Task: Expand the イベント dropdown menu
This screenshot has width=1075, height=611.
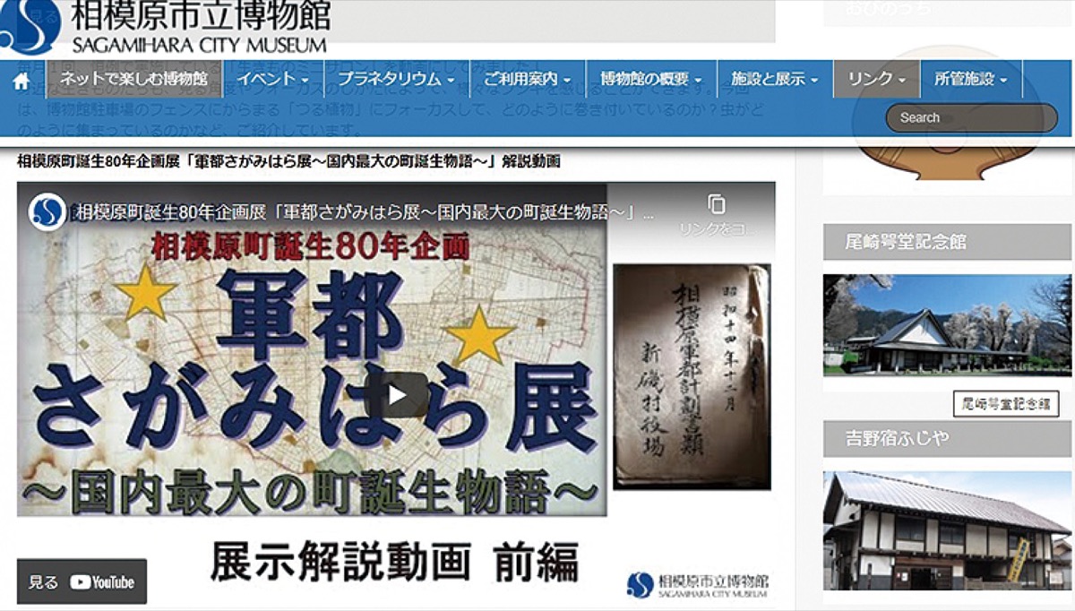Action: (x=272, y=79)
